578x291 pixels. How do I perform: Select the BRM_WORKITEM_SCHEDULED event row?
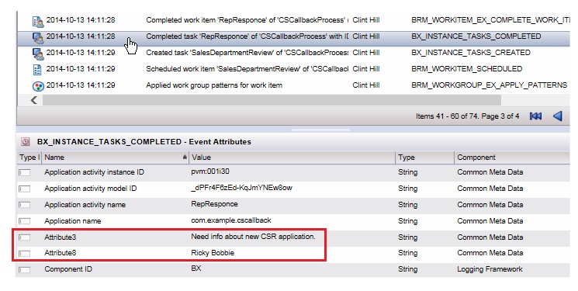point(294,69)
